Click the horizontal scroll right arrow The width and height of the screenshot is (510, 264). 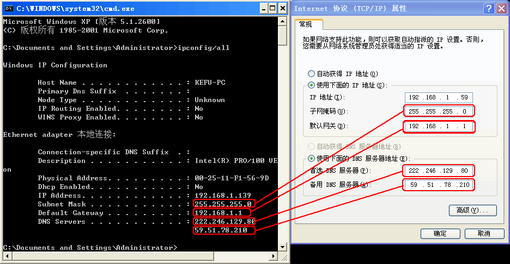tap(274, 256)
